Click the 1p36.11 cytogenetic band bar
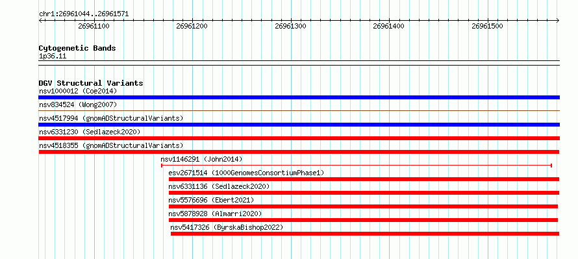Viewport: 578px width, 259px height. pos(299,63)
